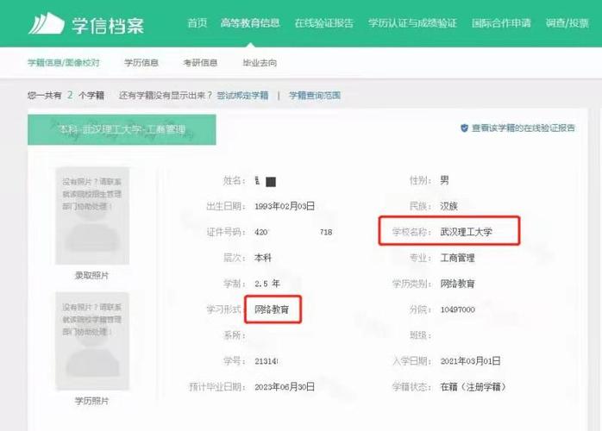Viewport: 602px width, 431px height.
Task: Click the 录取照片 caption
Action: [x=91, y=275]
